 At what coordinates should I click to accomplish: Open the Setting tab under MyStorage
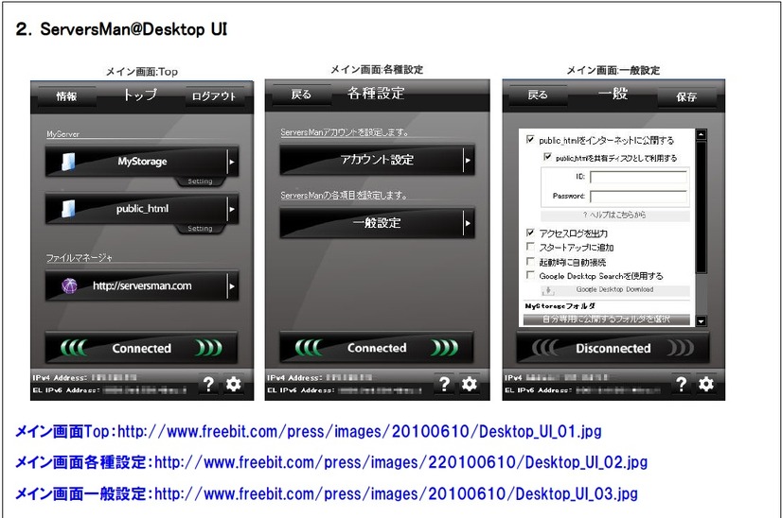pos(200,181)
